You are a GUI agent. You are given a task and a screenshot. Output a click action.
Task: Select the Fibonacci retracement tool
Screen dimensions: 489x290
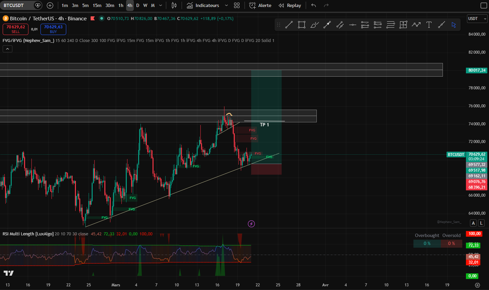point(390,25)
